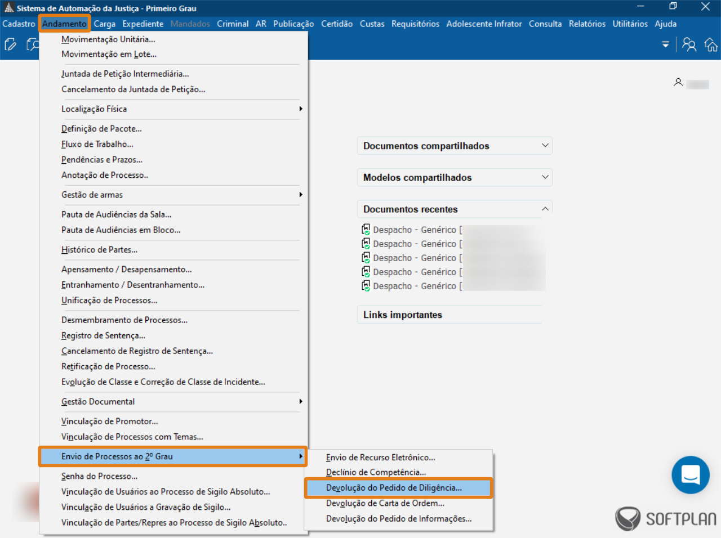Click the first Despacho - Genérico document icon
The image size is (721, 538).
pyautogui.click(x=366, y=230)
